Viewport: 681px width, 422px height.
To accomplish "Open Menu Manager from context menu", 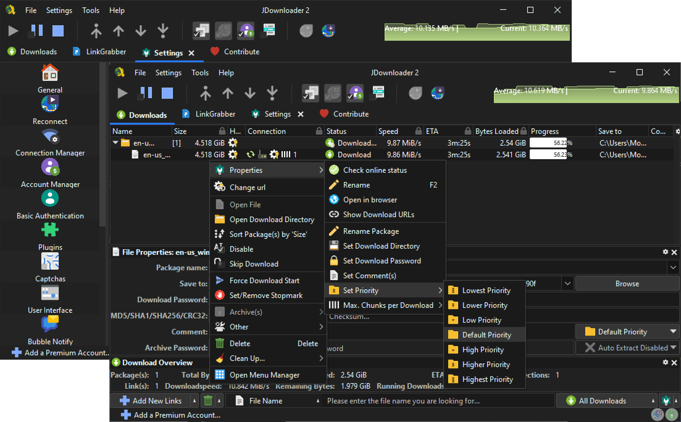I will [267, 375].
